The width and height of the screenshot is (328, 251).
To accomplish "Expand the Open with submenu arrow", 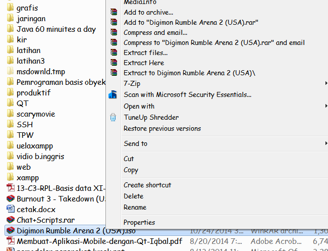I will [326, 106].
